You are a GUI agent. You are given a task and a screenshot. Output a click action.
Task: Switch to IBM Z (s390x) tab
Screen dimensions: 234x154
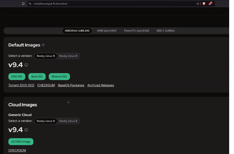pos(166,31)
